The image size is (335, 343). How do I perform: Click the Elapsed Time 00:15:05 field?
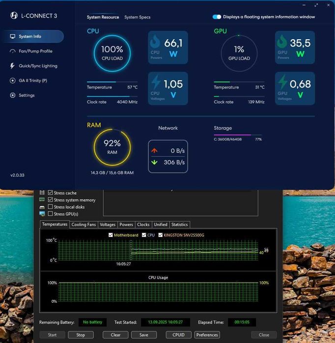click(x=242, y=322)
